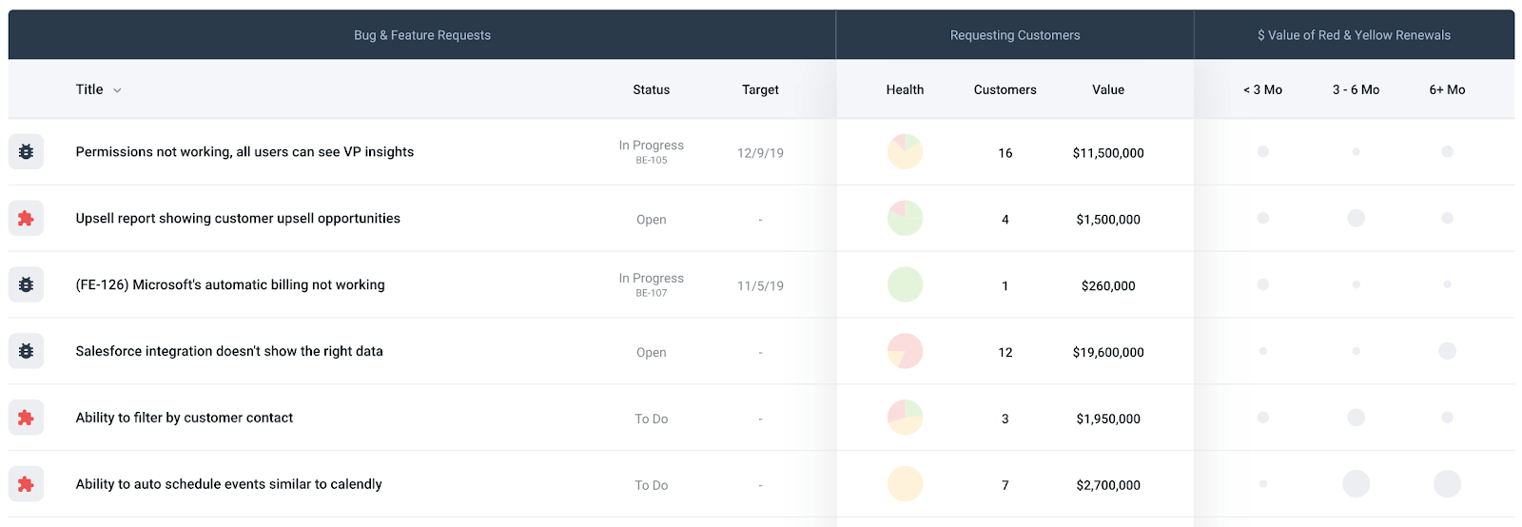Click BE-105 ticket reference under In Progress

[651, 161]
